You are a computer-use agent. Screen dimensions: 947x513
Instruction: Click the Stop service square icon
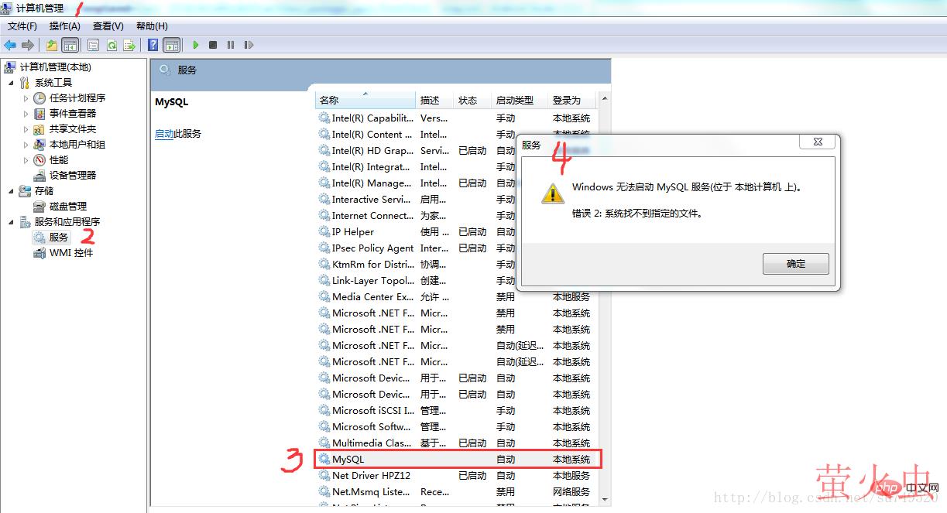pos(213,45)
